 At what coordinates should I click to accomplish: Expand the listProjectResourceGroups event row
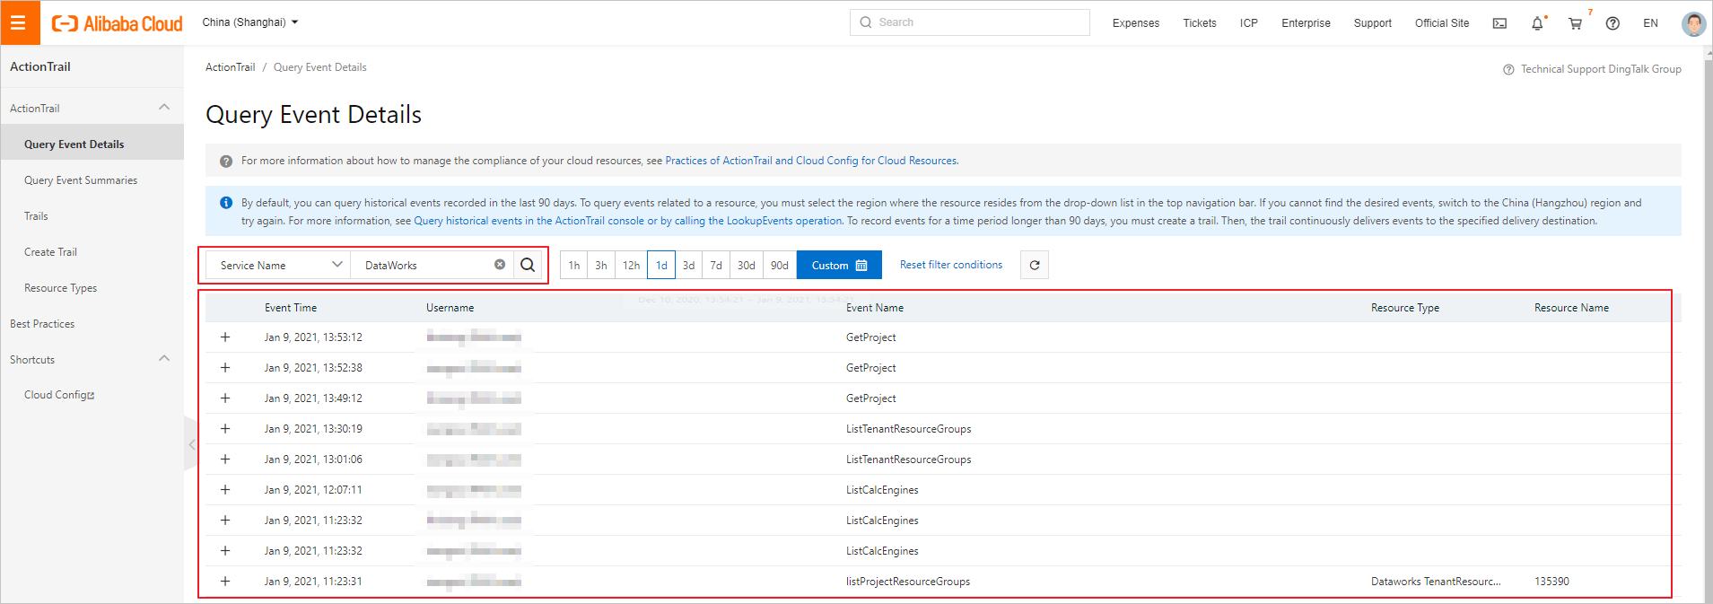click(225, 582)
